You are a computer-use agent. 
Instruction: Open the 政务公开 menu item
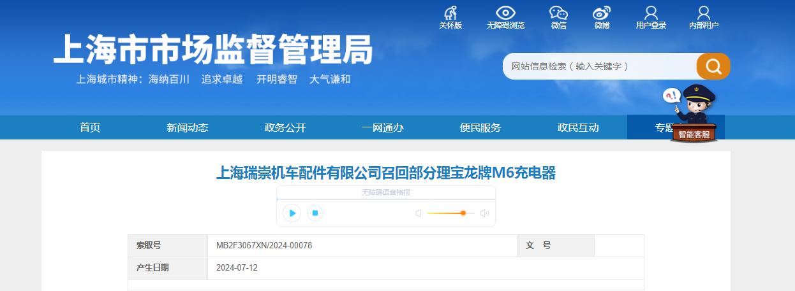(x=285, y=127)
